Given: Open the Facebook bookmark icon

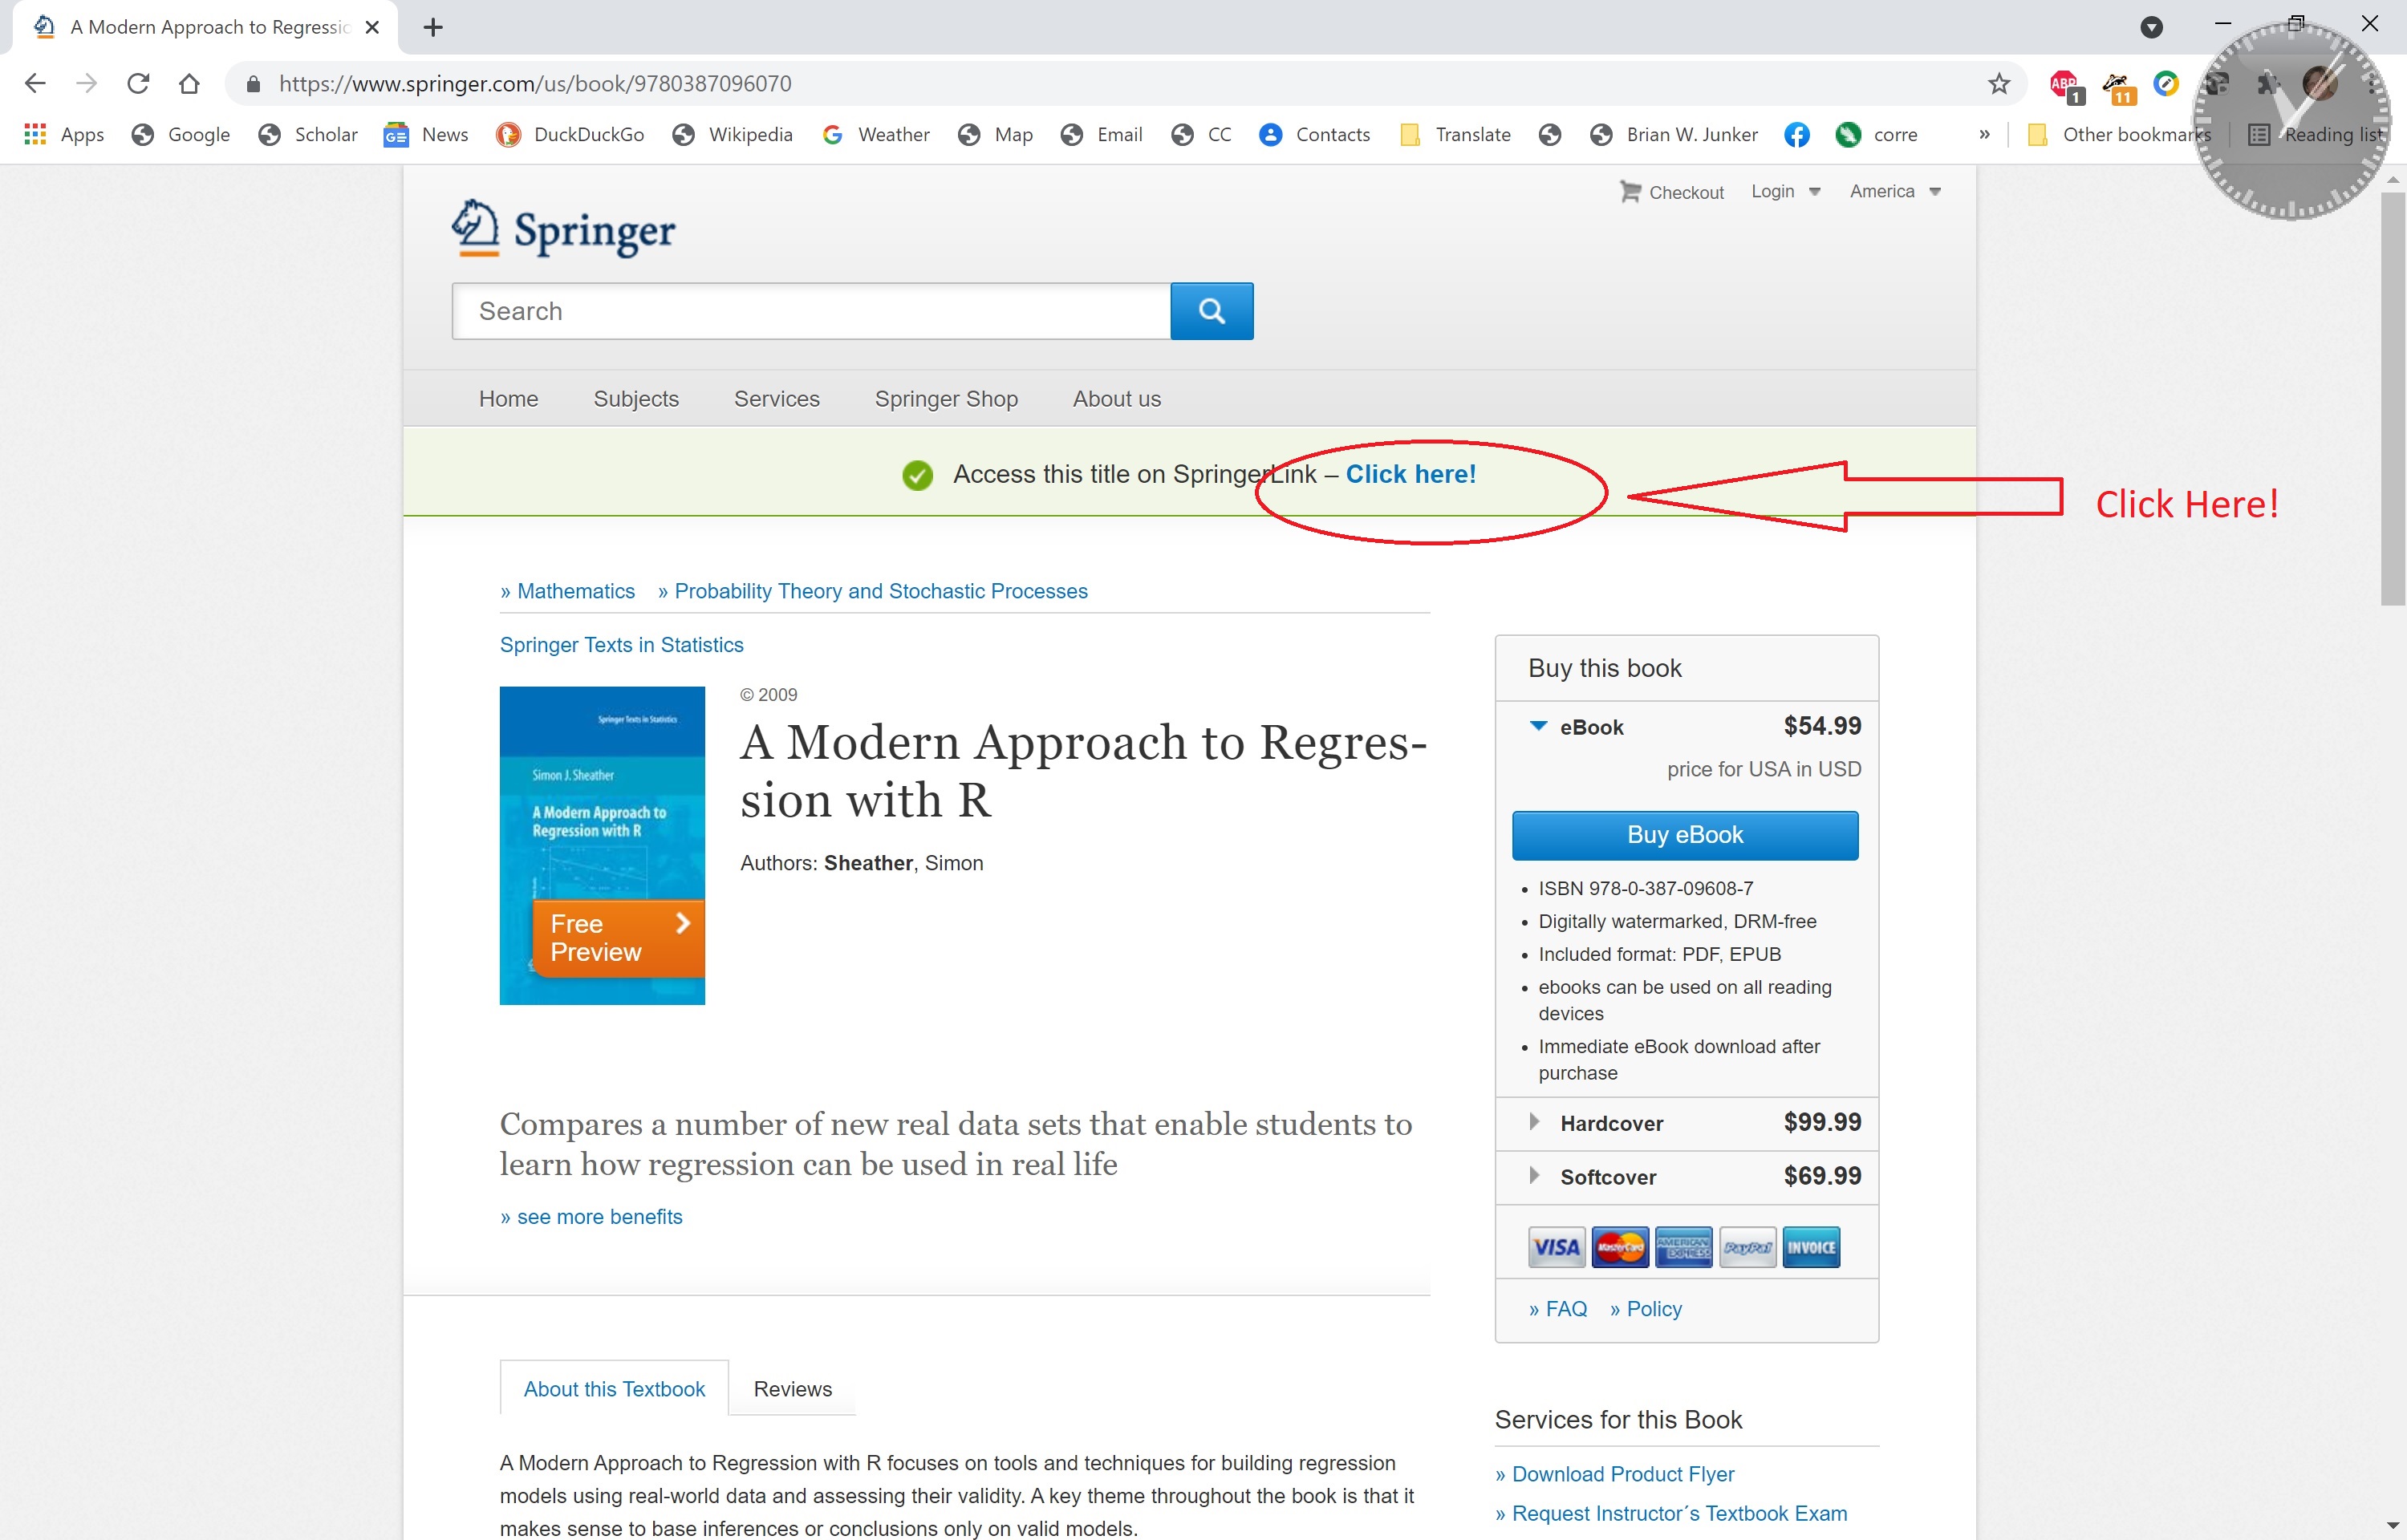Looking at the screenshot, I should (x=1797, y=134).
